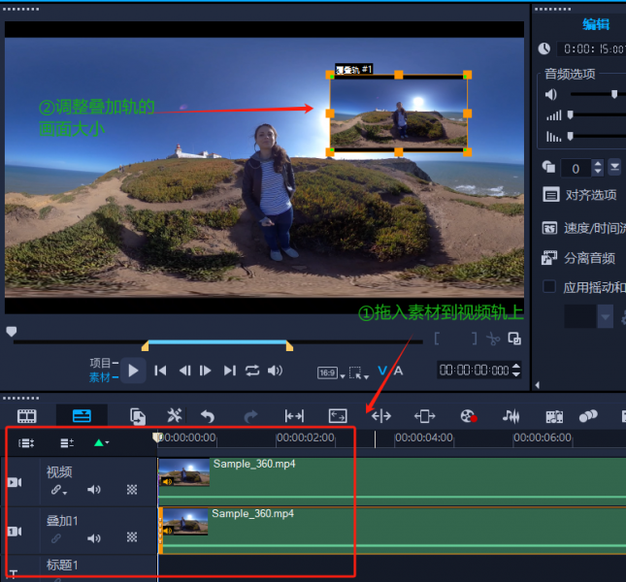Open the 16:9 aspect ratio dropdown
This screenshot has width=626, height=582.
(x=331, y=372)
